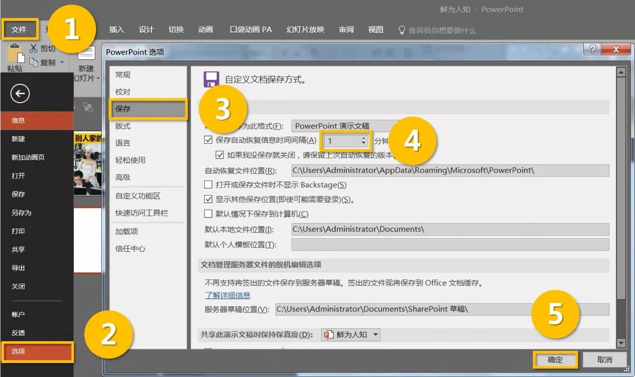Select 反馈 in the backstage menu
635x377 pixels.
click(37, 333)
